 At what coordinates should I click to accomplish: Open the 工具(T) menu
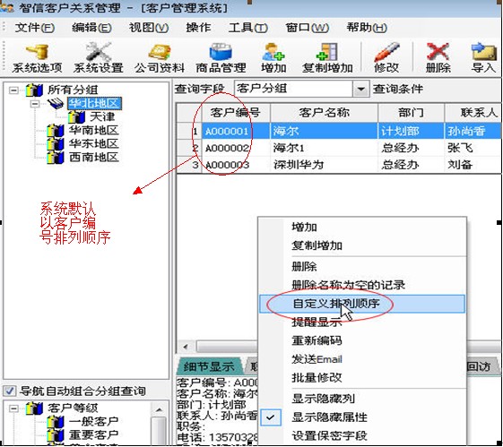click(x=248, y=28)
